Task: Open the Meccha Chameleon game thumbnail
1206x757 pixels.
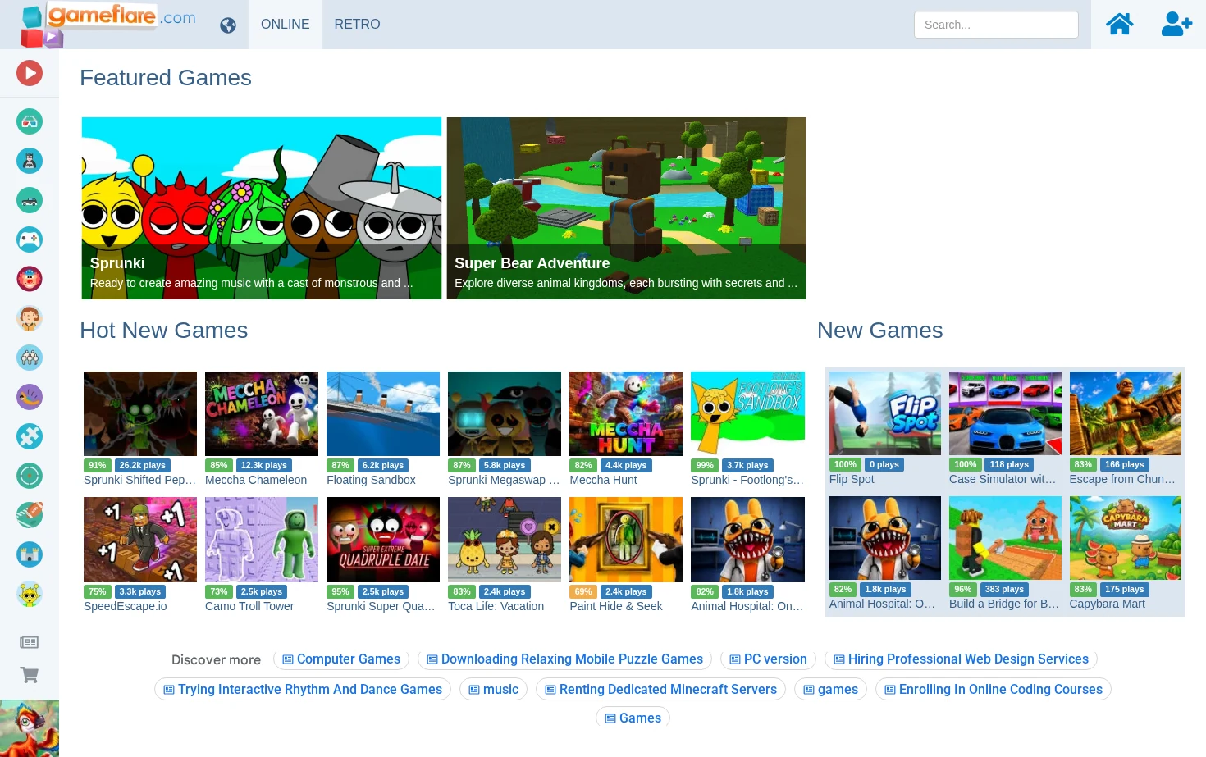Action: [x=262, y=413]
